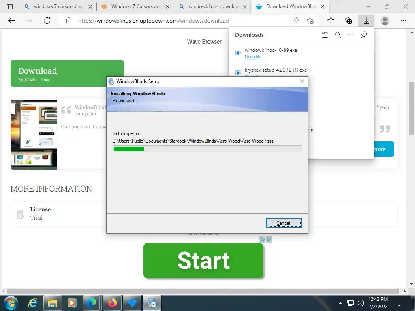Close the 'windowblinds downloa' tab
The width and height of the screenshot is (415, 311).
click(x=245, y=7)
